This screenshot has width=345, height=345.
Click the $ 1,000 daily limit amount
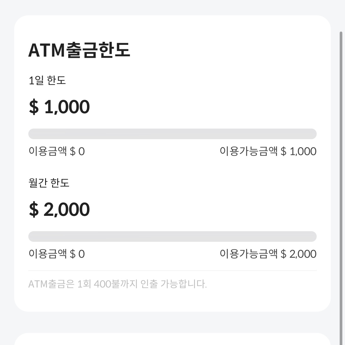[59, 107]
